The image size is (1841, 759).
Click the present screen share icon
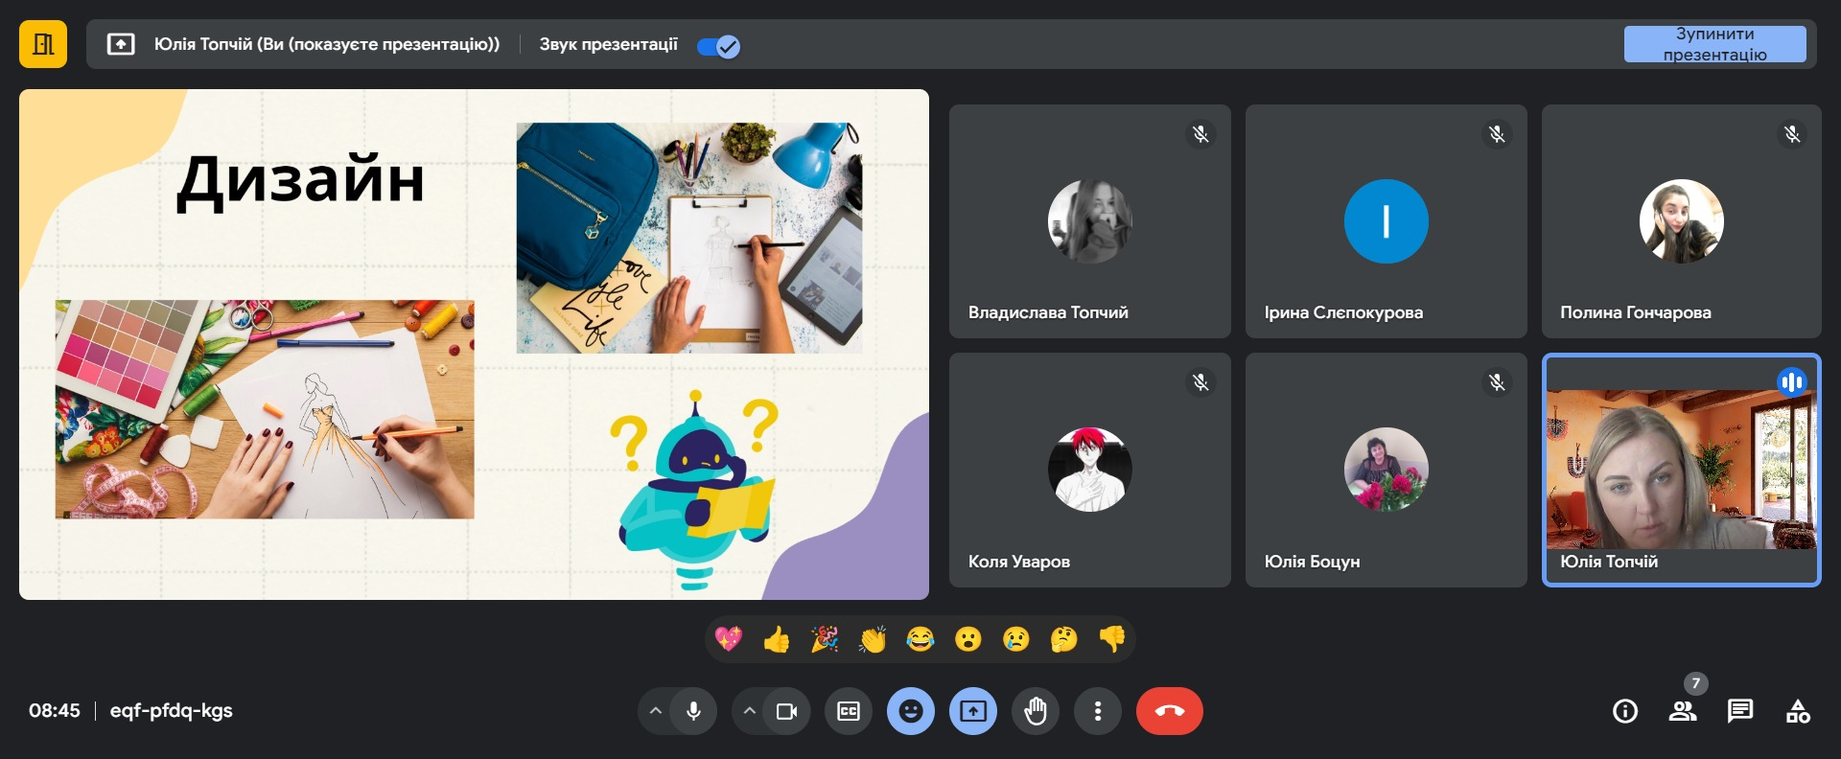pos(973,711)
